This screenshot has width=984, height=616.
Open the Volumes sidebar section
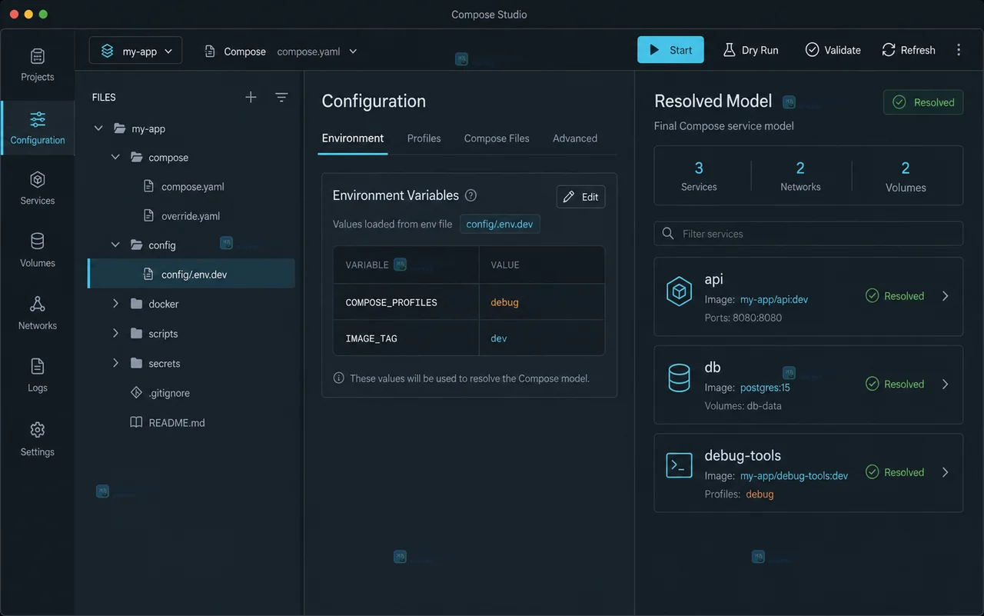pos(37,251)
